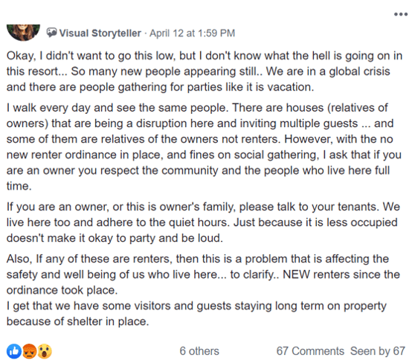Open the three-dot post options menu
This screenshot has width=412, height=363.
[x=401, y=14]
